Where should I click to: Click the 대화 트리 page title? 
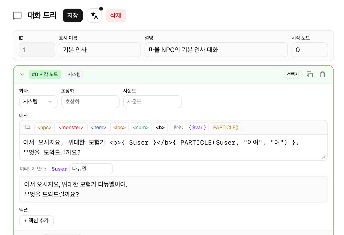(x=42, y=15)
